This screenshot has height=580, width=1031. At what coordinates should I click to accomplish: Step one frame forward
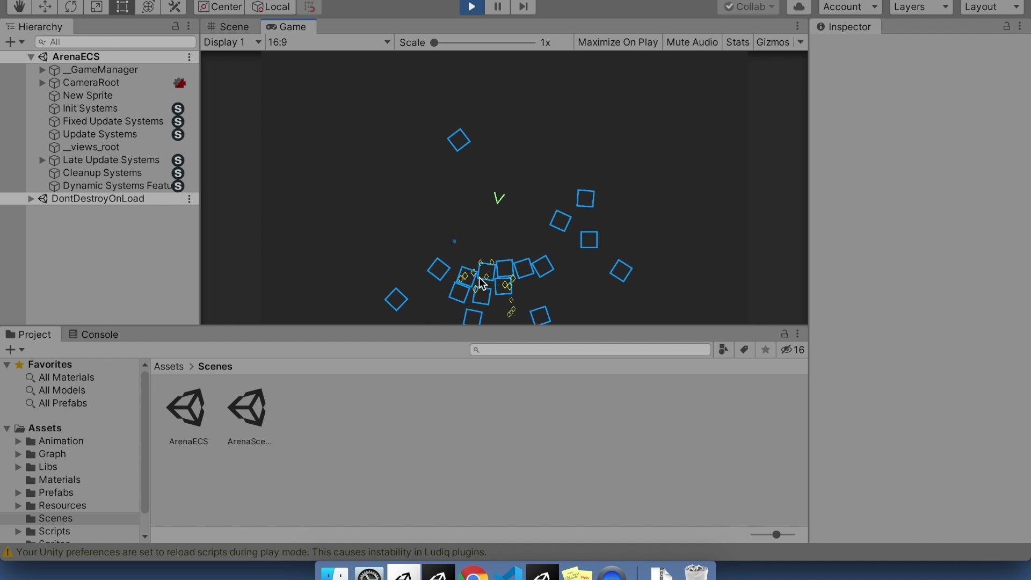pyautogui.click(x=523, y=6)
